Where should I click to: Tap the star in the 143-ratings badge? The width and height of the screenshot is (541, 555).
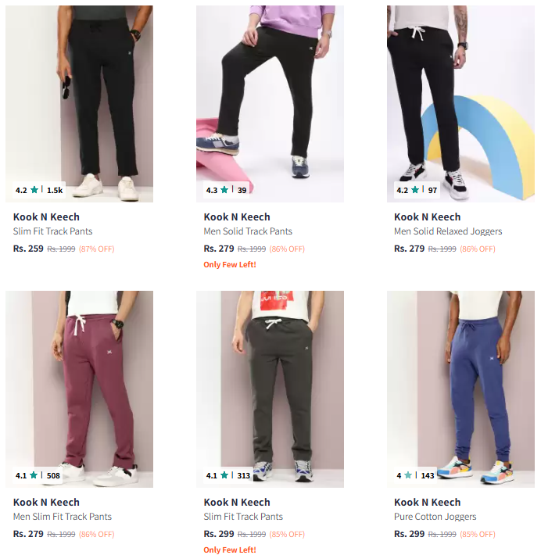(408, 475)
